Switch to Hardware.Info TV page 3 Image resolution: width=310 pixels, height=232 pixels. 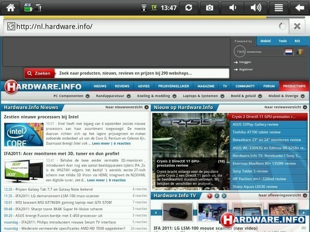pyautogui.click(x=224, y=196)
